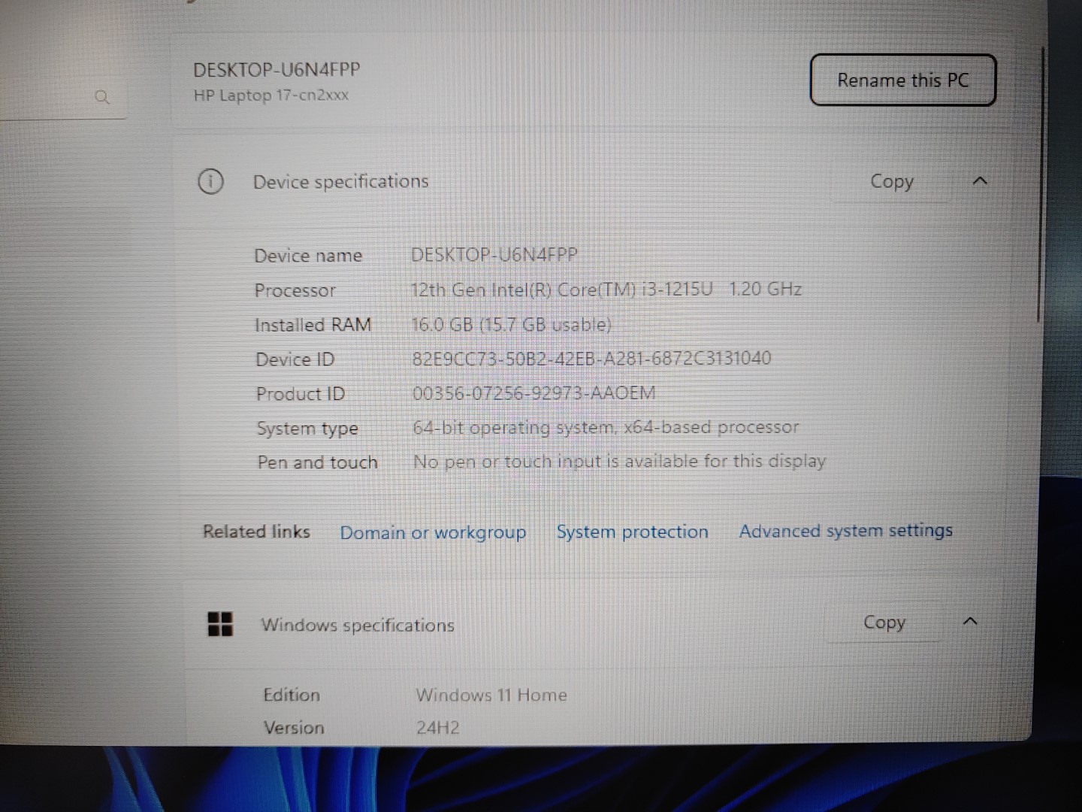Viewport: 1082px width, 812px height.
Task: Open Domain or workgroup settings
Action: pos(433,532)
